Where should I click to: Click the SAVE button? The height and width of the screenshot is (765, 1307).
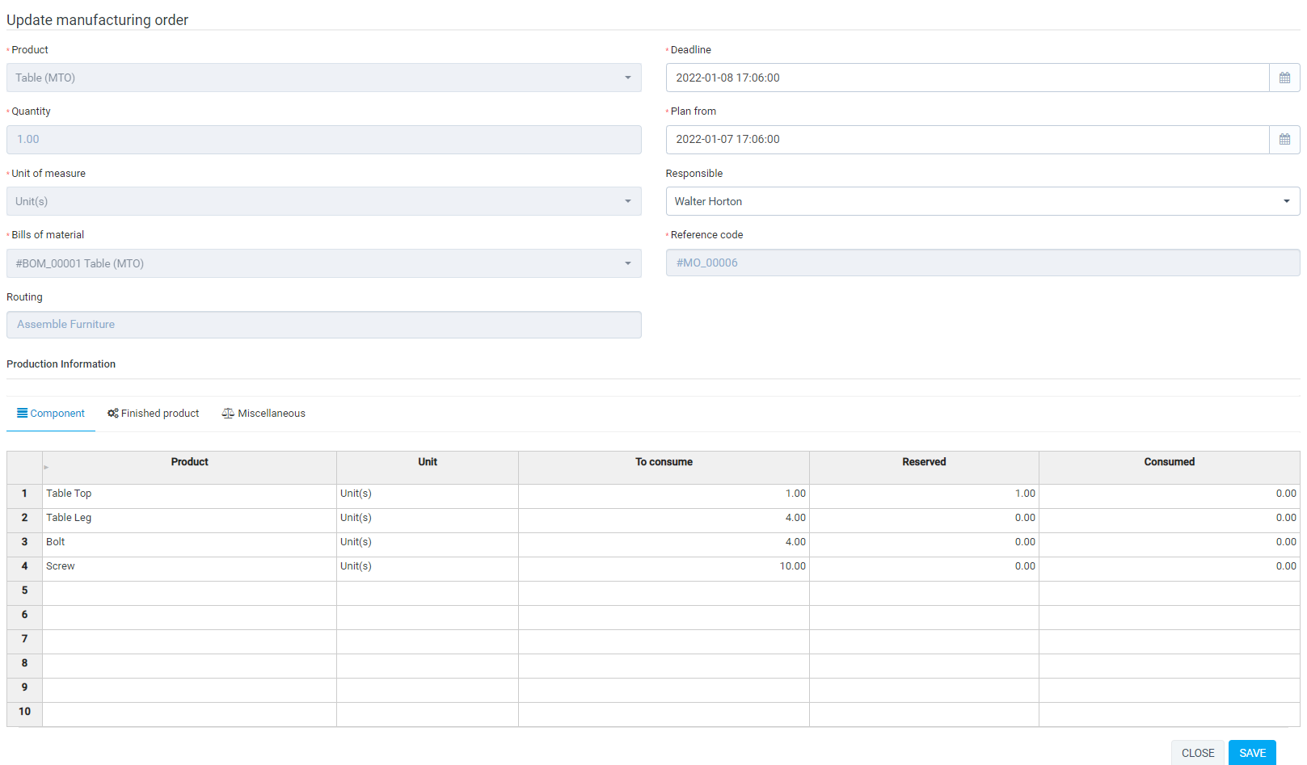click(1252, 752)
